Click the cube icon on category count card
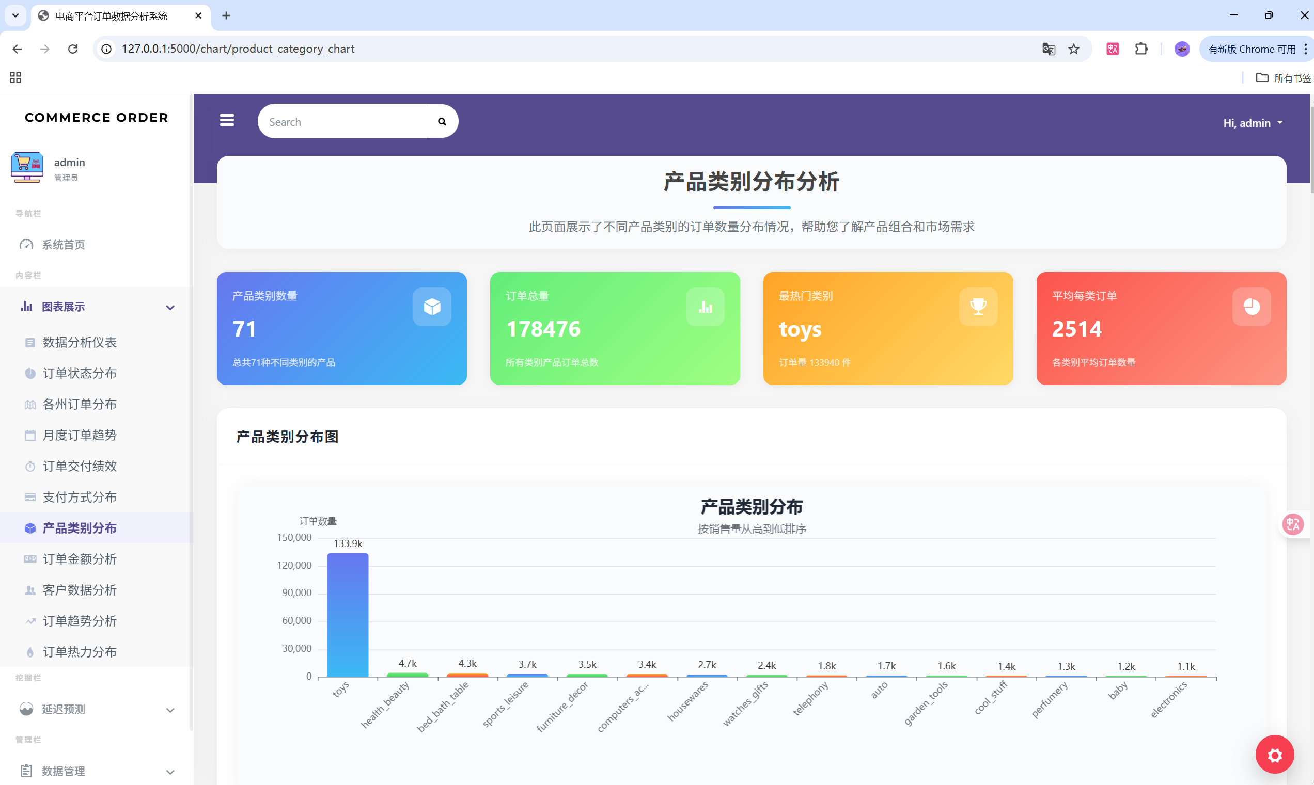This screenshot has height=785, width=1314. pos(431,307)
